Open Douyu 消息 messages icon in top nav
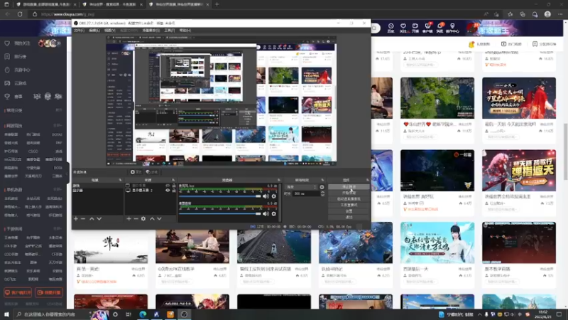This screenshot has height=320, width=568. [x=439, y=28]
